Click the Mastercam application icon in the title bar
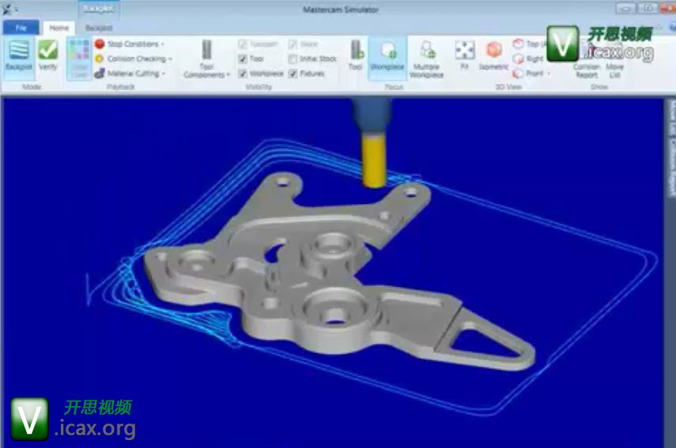 tap(7, 9)
